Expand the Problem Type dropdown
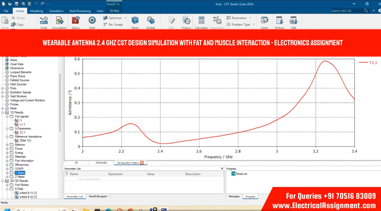Screen dimensions: 381x211 pos(254,25)
